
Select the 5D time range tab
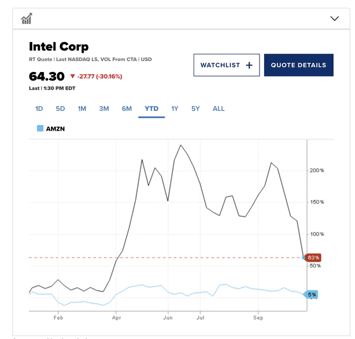click(60, 109)
